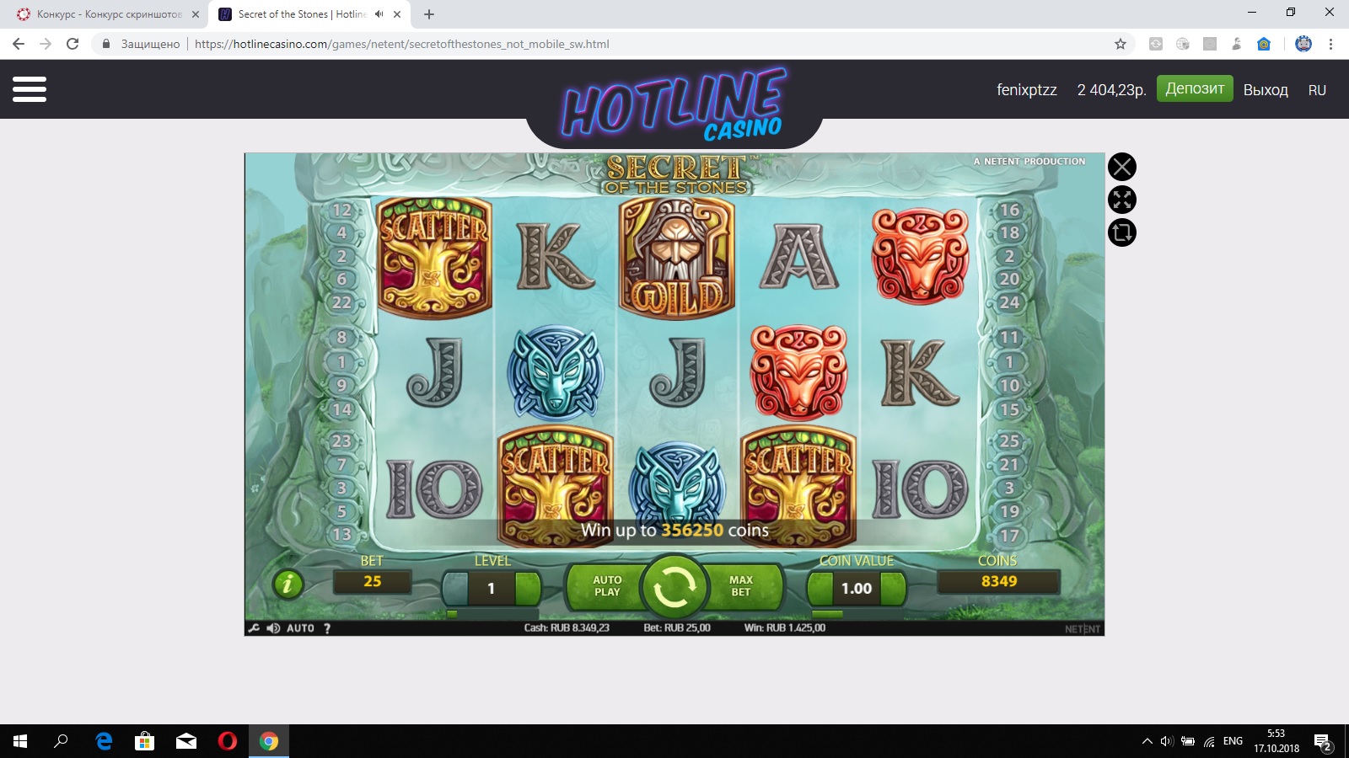Click the MAX BET button
The image size is (1349, 758).
(x=742, y=586)
